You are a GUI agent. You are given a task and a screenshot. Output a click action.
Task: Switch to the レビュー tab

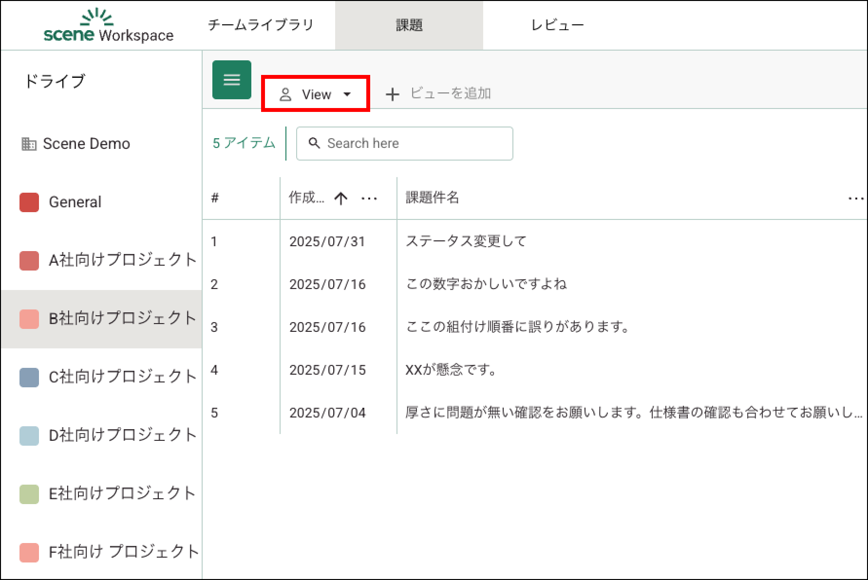(557, 25)
